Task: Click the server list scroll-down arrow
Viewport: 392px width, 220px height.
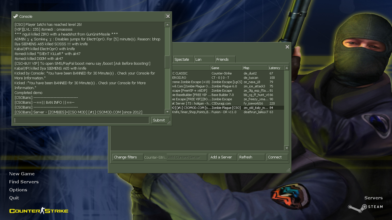Action: click(286, 148)
